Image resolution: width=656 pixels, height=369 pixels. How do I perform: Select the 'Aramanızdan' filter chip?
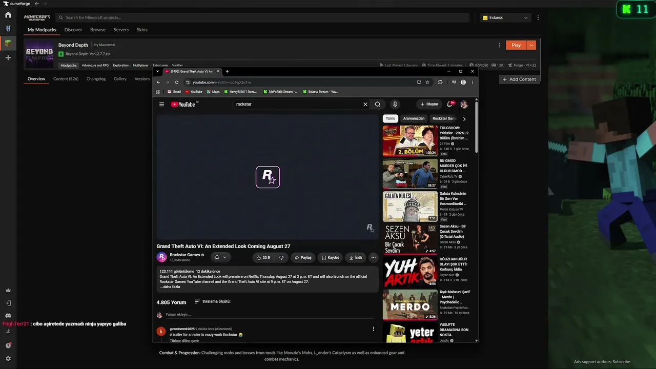point(414,118)
